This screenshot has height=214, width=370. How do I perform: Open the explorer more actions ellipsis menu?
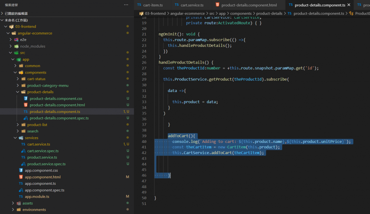click(126, 5)
